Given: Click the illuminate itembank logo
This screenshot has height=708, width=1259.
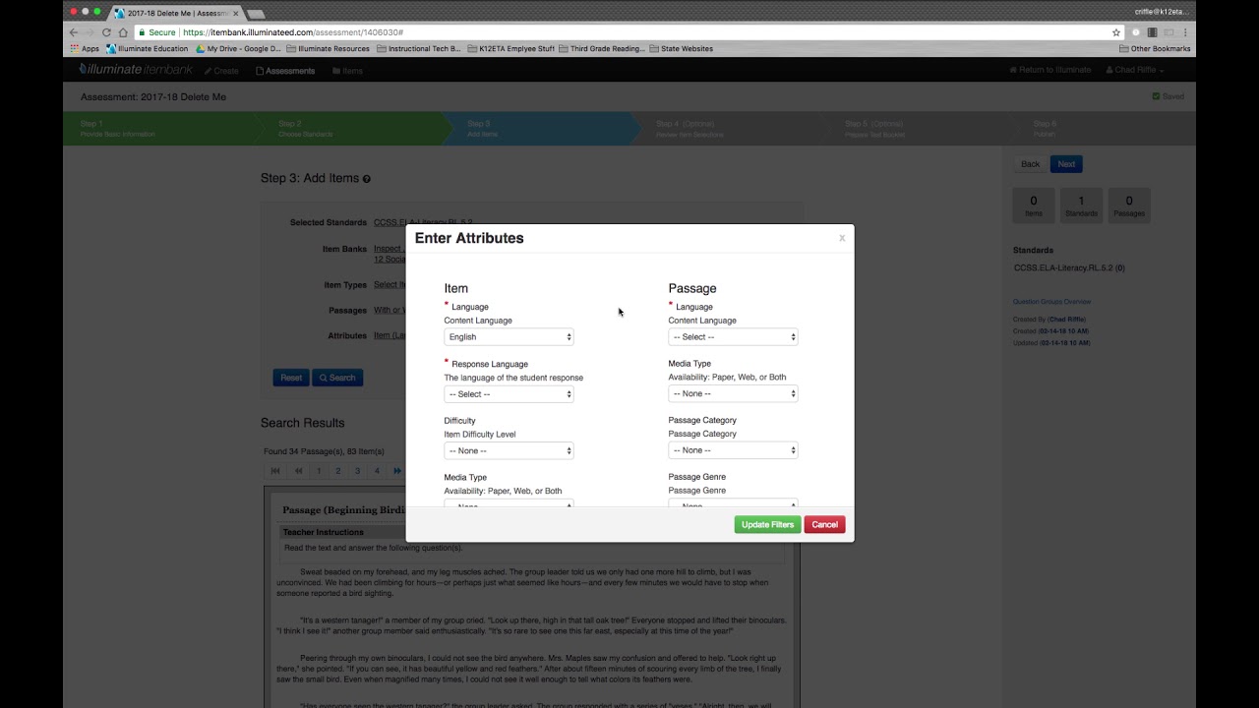Looking at the screenshot, I should [x=138, y=71].
